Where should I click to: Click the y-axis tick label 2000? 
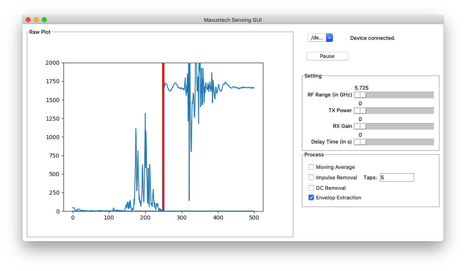click(52, 63)
